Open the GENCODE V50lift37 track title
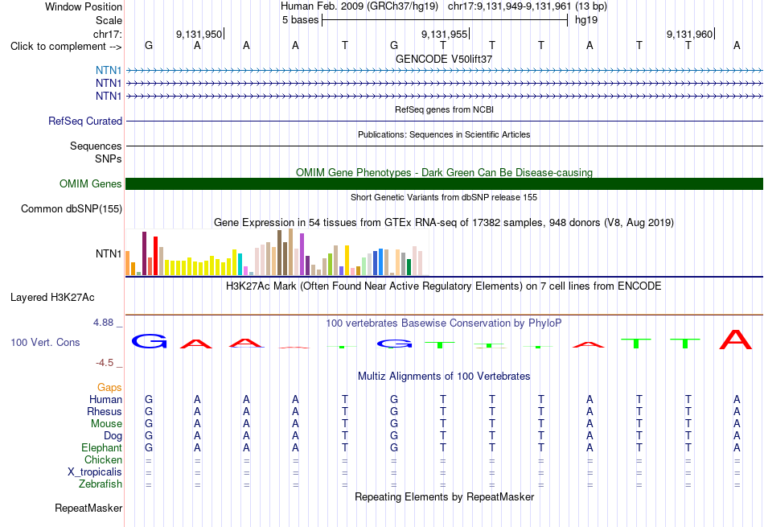 [x=444, y=59]
